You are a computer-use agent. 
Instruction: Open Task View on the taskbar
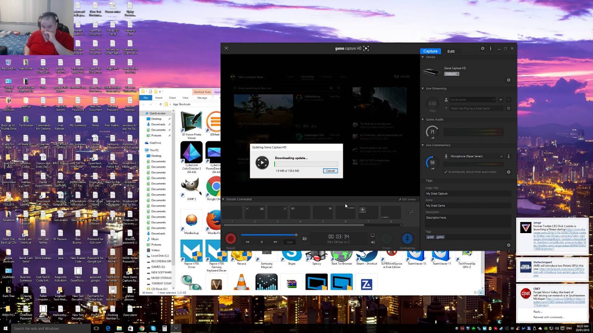[x=96, y=328]
